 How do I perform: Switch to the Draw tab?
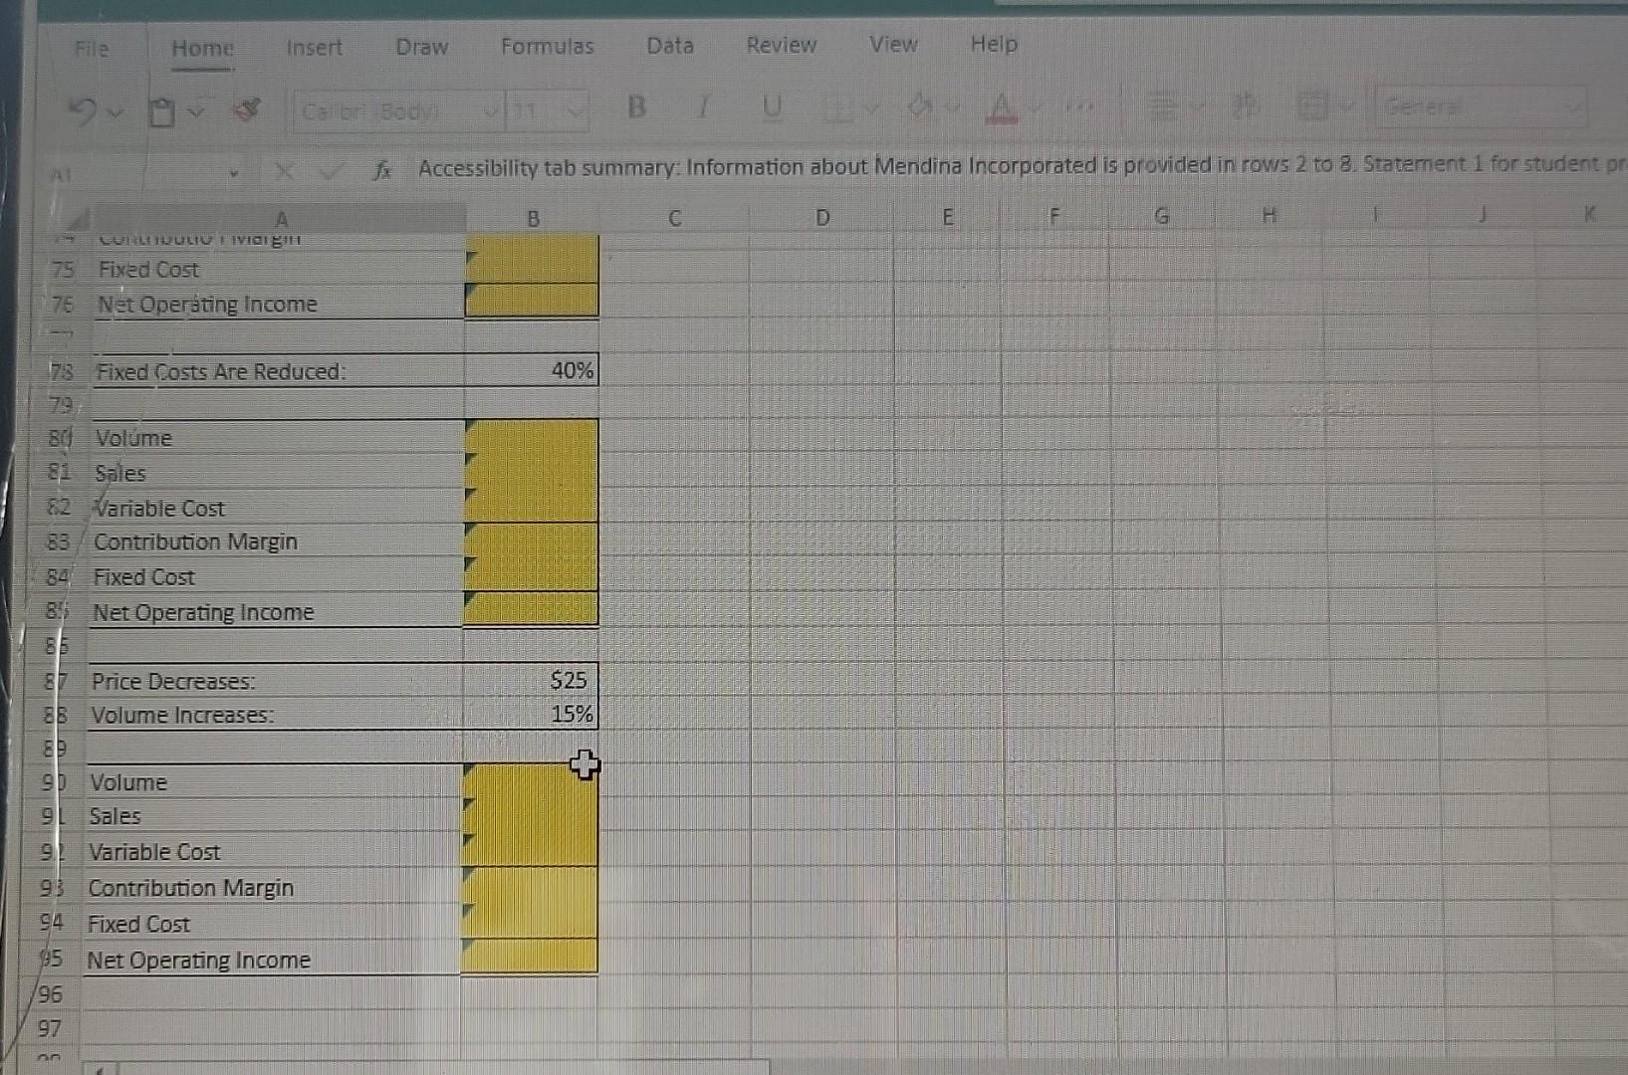click(x=422, y=47)
